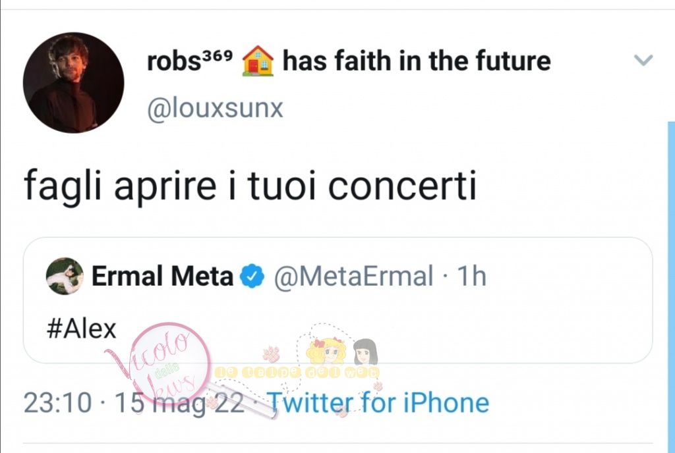Click the 23:10 · 15 mag 22 timestamp
The image size is (675, 453).
(x=134, y=403)
